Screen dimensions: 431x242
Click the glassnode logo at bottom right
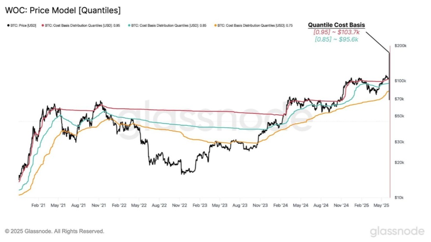coord(397,231)
